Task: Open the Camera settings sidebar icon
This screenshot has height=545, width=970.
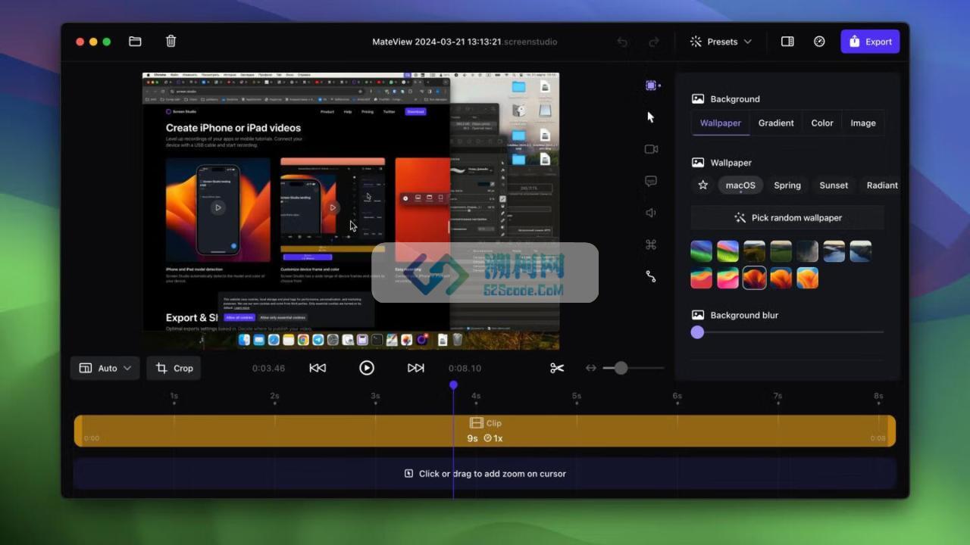Action: tap(651, 149)
